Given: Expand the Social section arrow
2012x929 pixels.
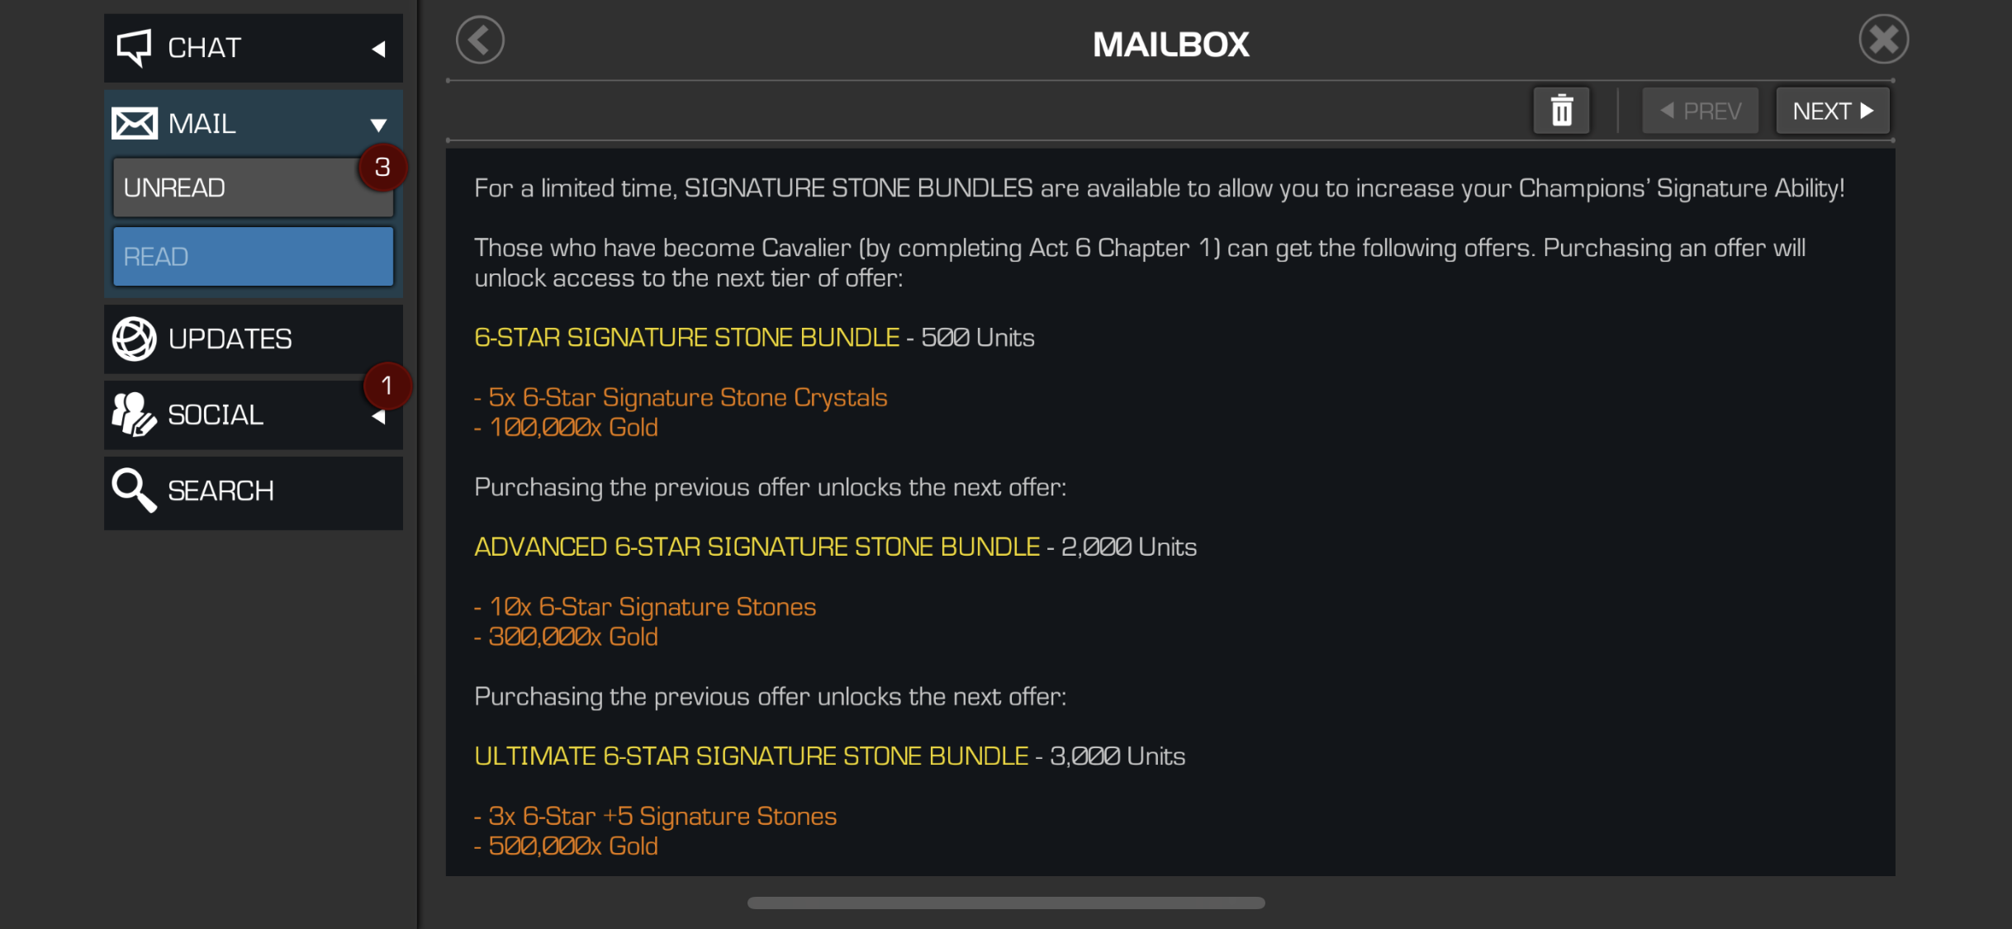Looking at the screenshot, I should click(379, 417).
